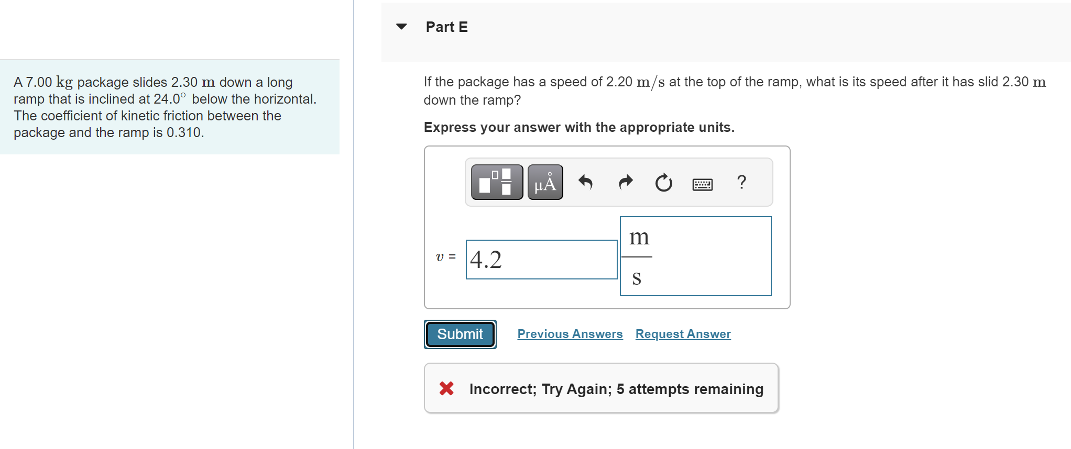Select the math templates toolbar icon

pos(496,182)
